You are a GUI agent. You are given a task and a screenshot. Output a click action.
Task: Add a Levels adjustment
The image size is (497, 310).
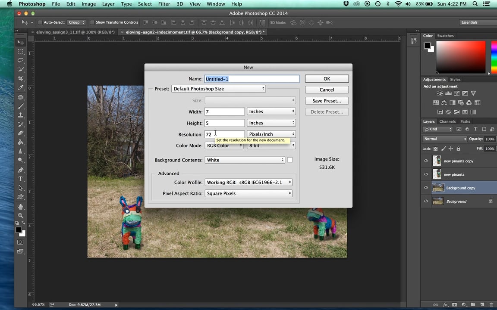tap(448, 93)
